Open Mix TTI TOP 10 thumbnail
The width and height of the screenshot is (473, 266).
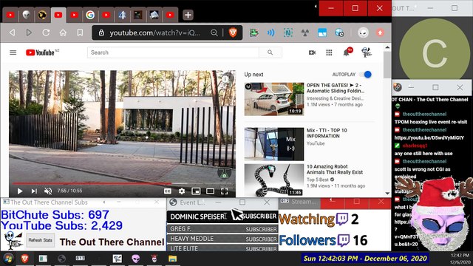tap(274, 144)
